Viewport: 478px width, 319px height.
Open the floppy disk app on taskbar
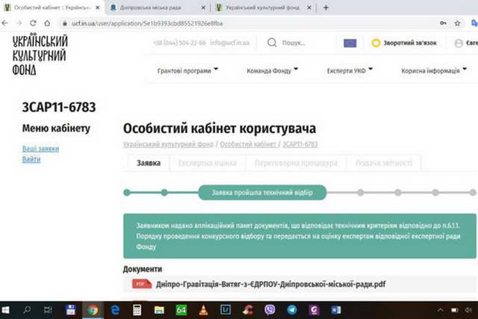pos(71,310)
